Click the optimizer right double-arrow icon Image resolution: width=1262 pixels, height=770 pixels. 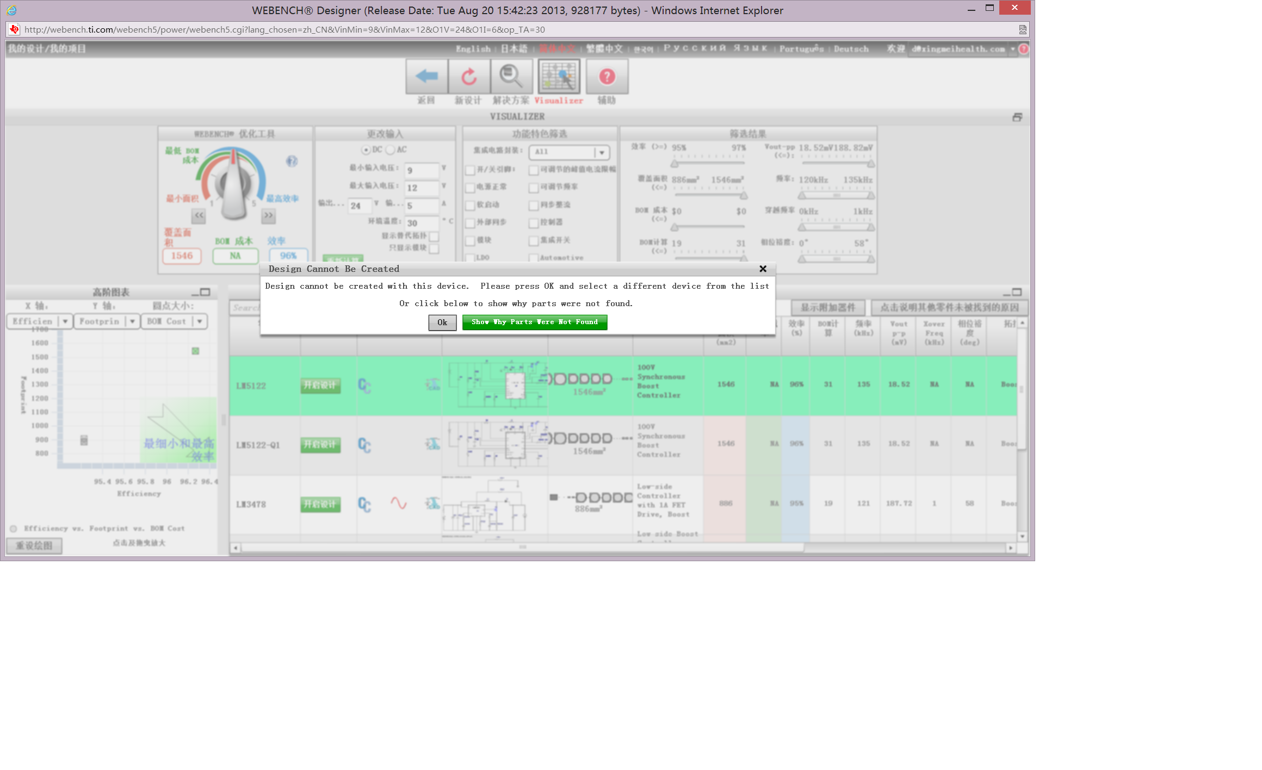pos(269,215)
